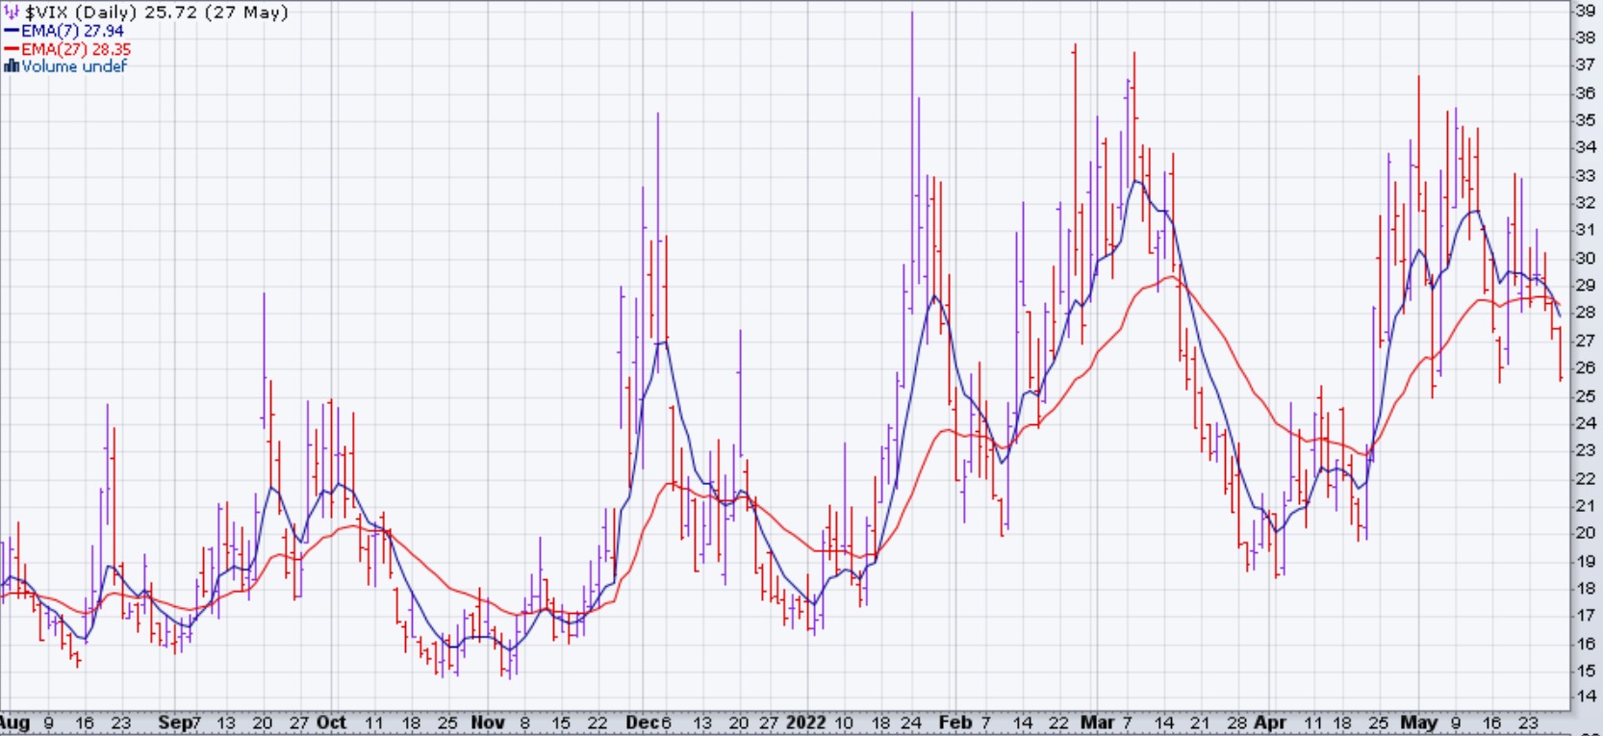
Task: Click the Volume undef legend label
Action: point(74,66)
